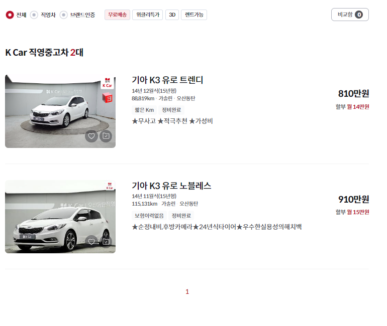The height and width of the screenshot is (326, 387).
Task: Click compare icon on K3 유로 트렌디 photo
Action: click(106, 136)
